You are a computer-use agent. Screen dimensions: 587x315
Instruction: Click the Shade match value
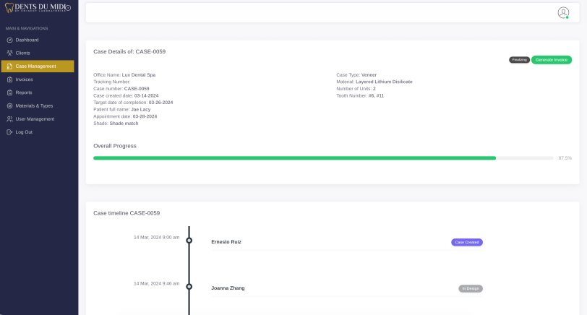coord(124,124)
